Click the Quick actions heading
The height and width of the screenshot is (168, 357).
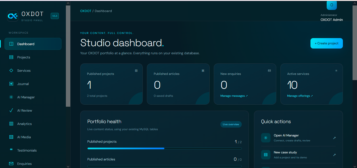276,122
